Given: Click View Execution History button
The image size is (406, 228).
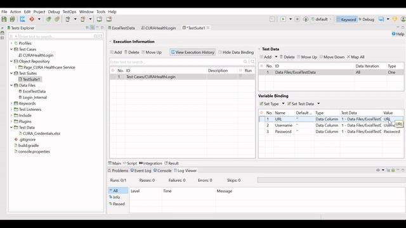Looking at the screenshot, I should tap(193, 52).
